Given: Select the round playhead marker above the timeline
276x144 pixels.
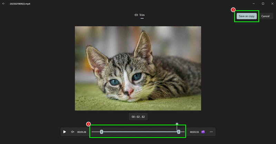Looking at the screenshot, I should tap(177, 124).
